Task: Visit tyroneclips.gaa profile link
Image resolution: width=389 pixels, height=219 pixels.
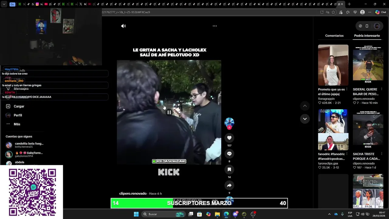Action: (329, 163)
